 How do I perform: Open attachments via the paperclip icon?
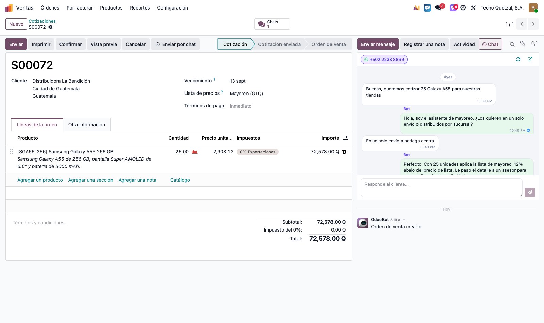point(523,44)
